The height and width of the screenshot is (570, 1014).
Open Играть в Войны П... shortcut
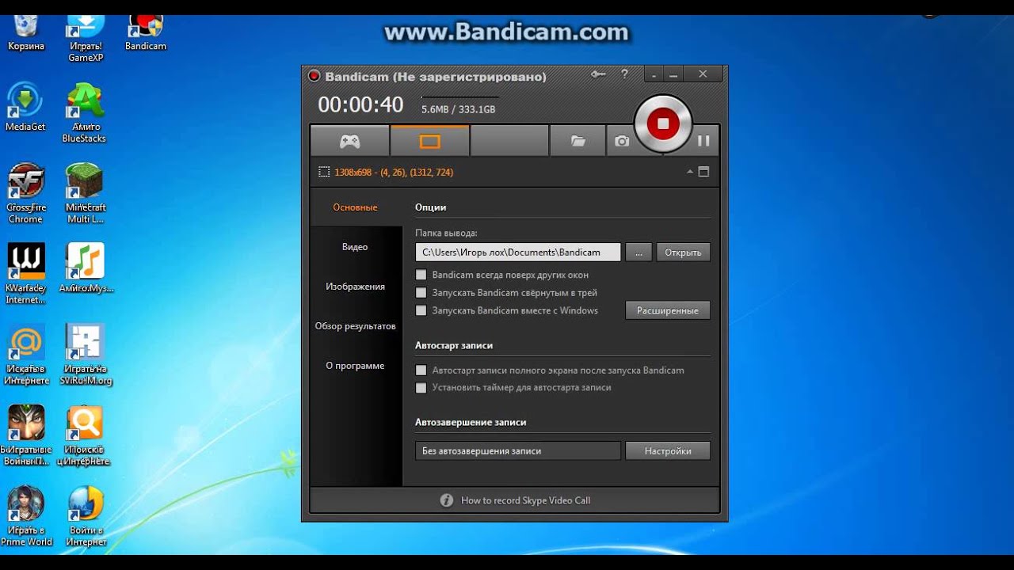tap(26, 435)
